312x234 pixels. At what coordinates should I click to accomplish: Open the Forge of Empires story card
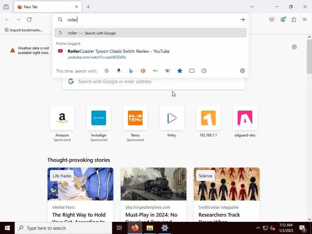click(x=154, y=195)
